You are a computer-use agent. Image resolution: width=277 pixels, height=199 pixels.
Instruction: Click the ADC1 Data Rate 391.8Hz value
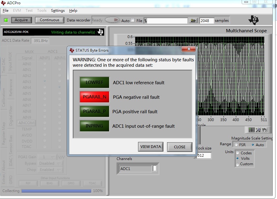(x=40, y=40)
